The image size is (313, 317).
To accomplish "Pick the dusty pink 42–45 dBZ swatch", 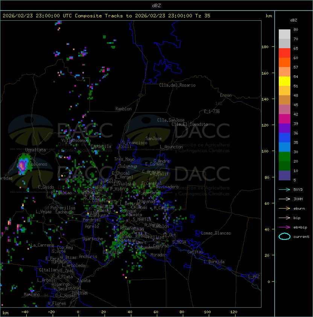I will [x=284, y=110].
